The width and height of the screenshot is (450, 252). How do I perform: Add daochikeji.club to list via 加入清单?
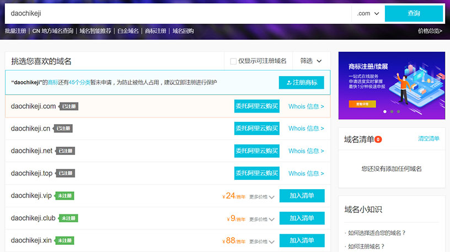pyautogui.click(x=302, y=218)
